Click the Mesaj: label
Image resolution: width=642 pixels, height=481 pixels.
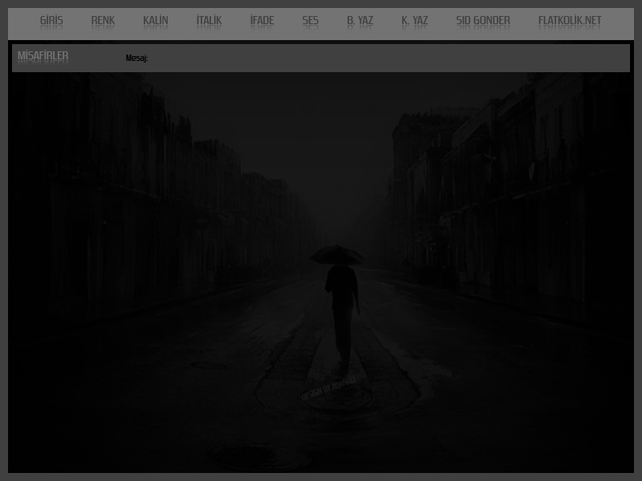pos(136,59)
